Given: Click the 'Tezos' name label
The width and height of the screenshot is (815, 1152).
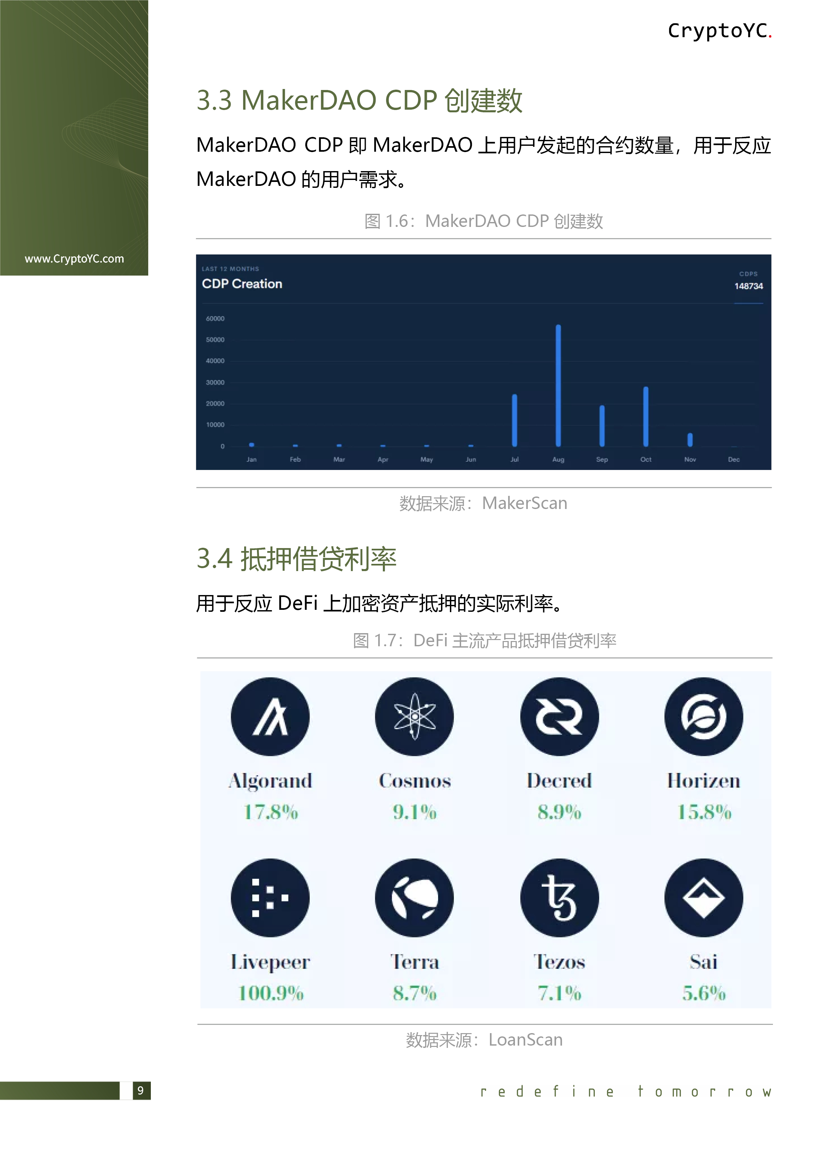Looking at the screenshot, I should (559, 962).
